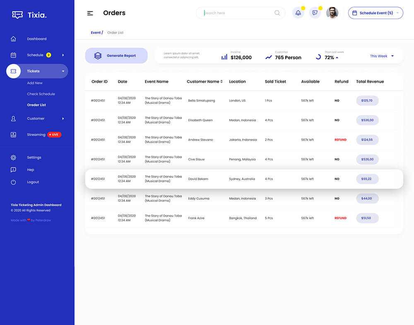Click the Tixia logo icon

coord(17,15)
